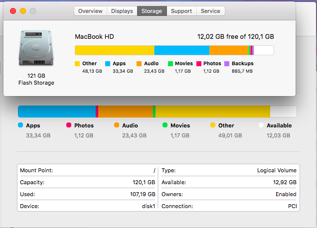Screen dimensions: 317x228
Task: Click the pink Photos legend swatch in About This Mac
Action: [199, 64]
